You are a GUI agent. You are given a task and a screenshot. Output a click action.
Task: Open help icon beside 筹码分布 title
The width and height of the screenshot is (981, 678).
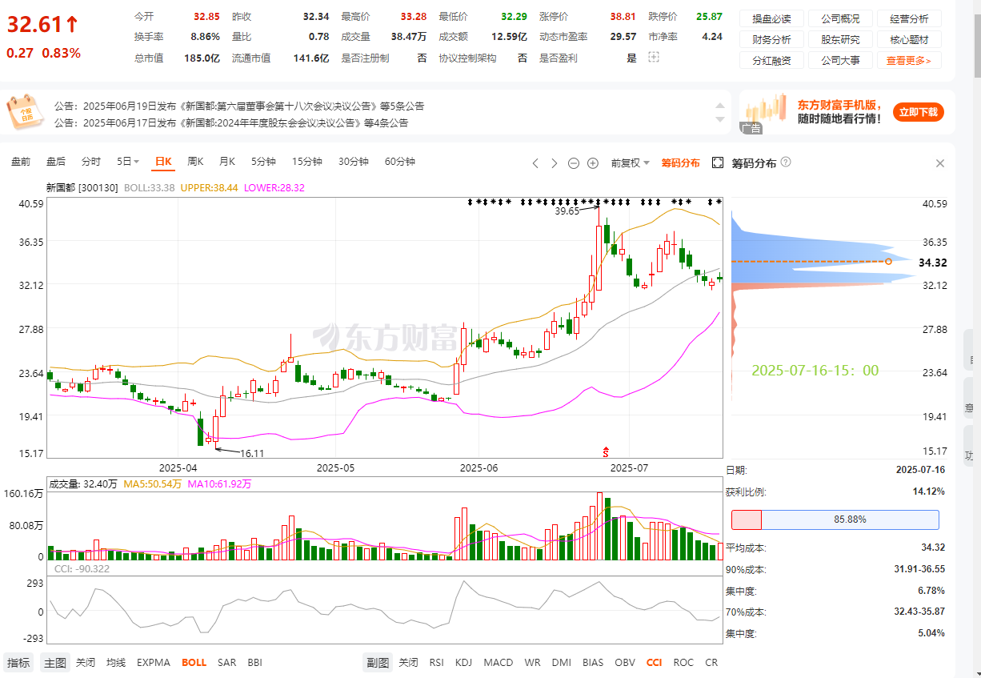coord(786,162)
